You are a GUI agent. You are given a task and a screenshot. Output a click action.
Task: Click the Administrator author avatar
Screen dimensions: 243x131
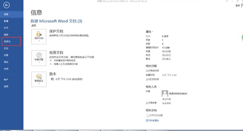[165, 94]
